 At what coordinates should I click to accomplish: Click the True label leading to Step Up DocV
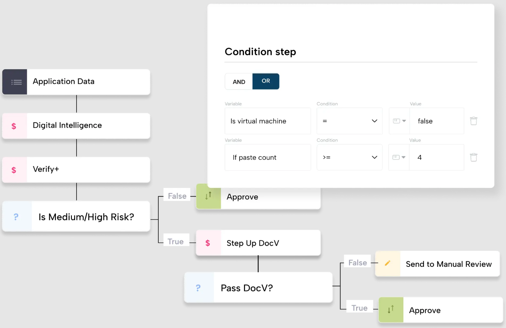tap(176, 241)
